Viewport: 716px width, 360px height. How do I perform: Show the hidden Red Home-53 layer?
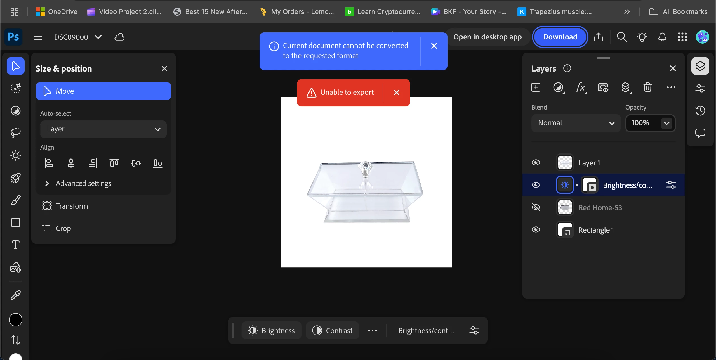[536, 207]
